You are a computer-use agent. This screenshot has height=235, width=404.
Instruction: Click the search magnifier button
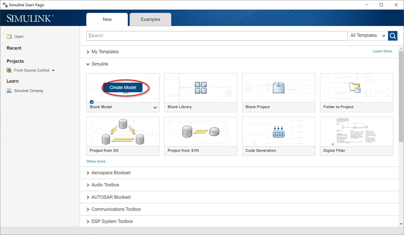tap(393, 36)
